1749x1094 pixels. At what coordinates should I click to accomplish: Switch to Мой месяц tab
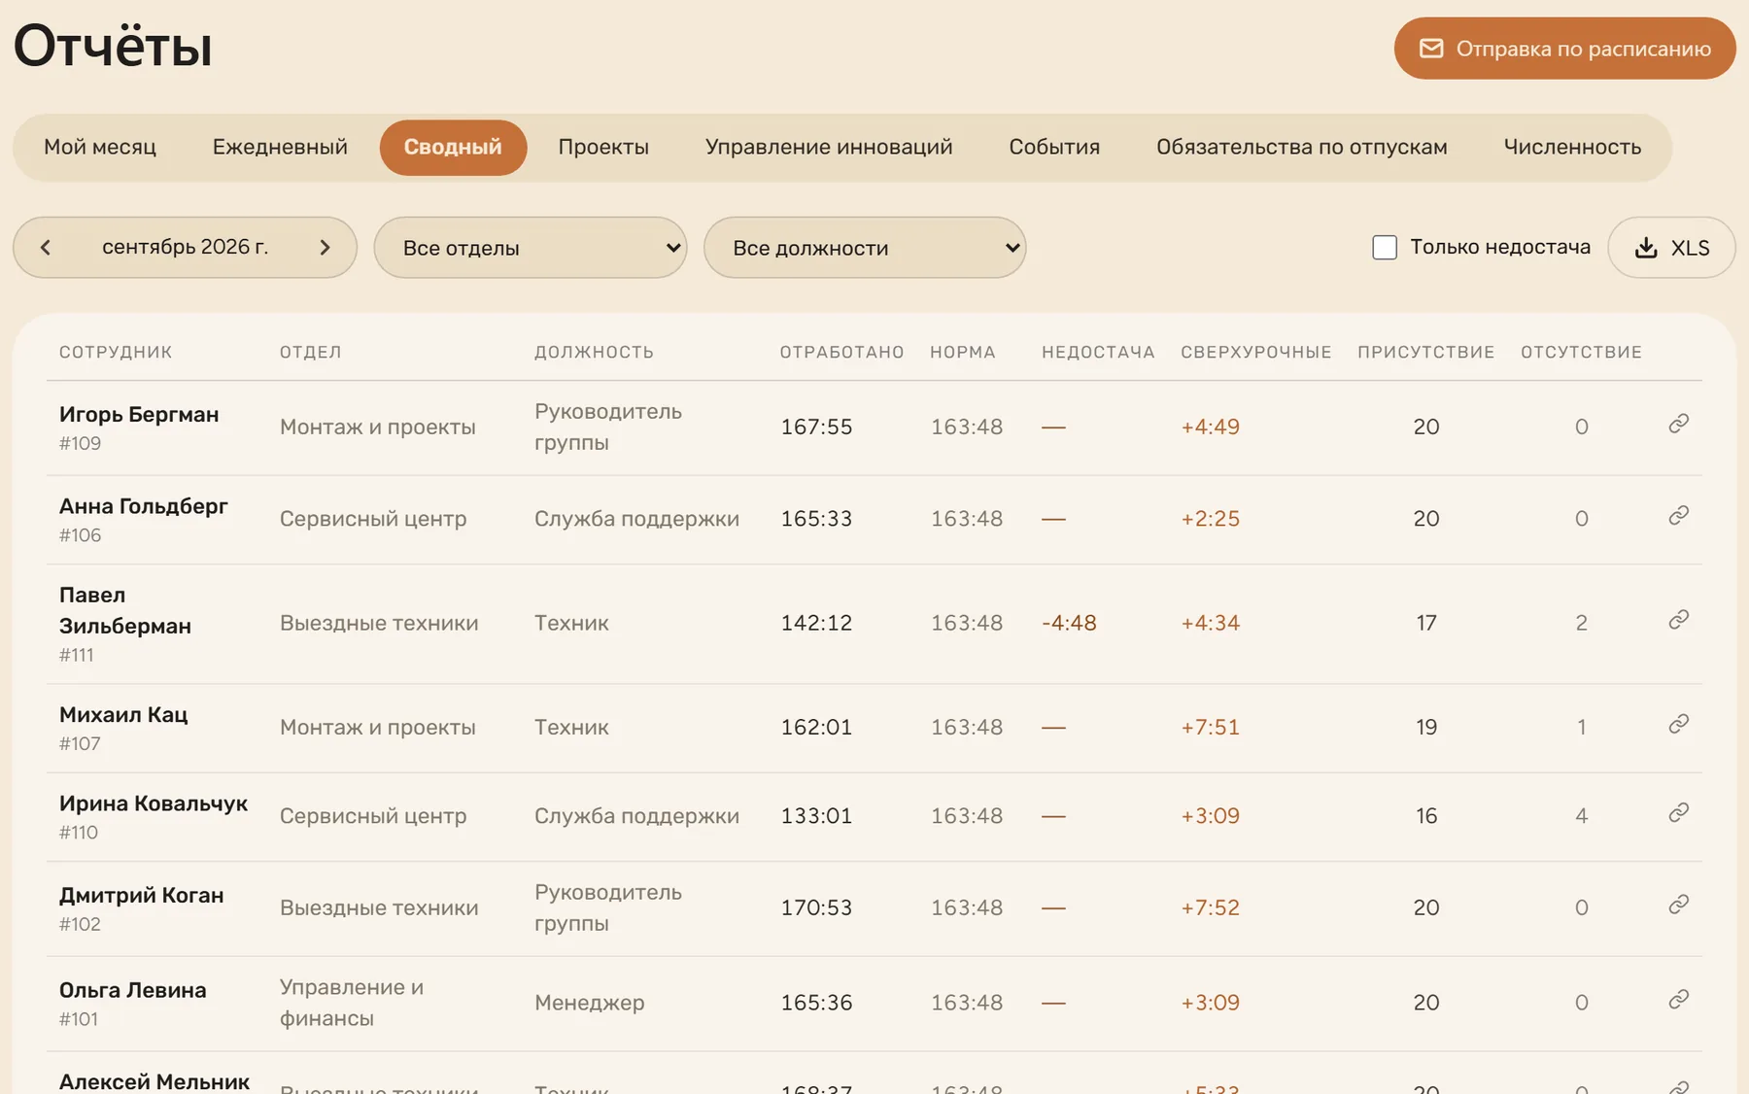pos(100,147)
